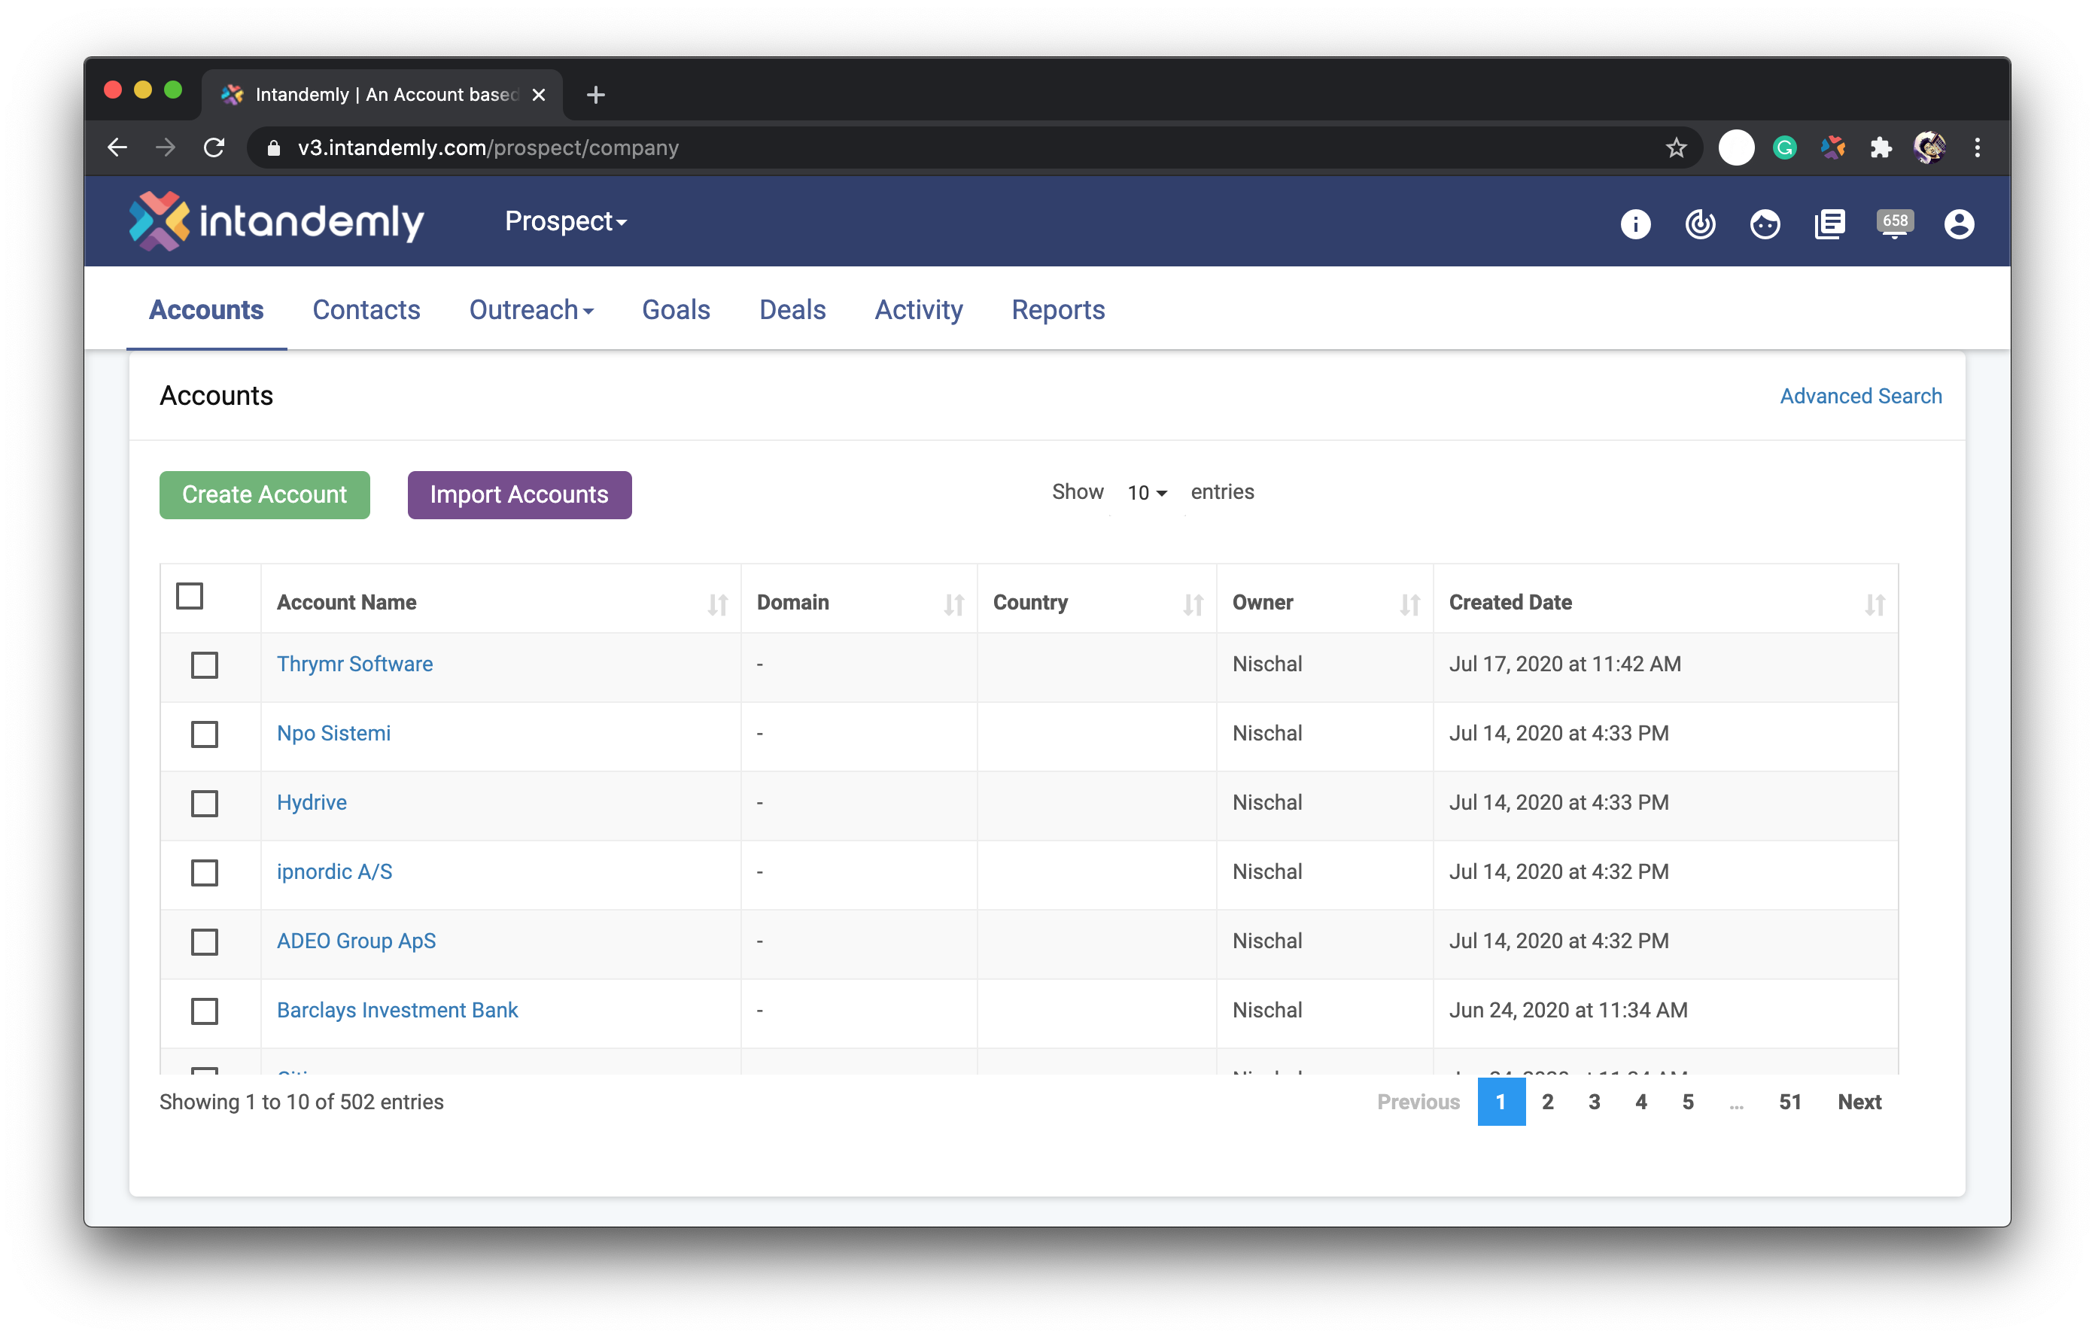
Task: Check the Hydrive row checkbox
Action: coord(205,804)
